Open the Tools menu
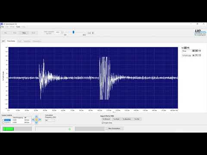The height and width of the screenshot is (155, 207). coord(18,27)
